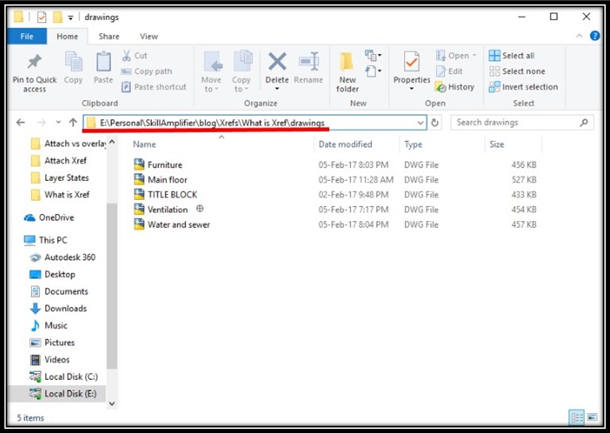Switch to Details view icon in status bar

[577, 417]
